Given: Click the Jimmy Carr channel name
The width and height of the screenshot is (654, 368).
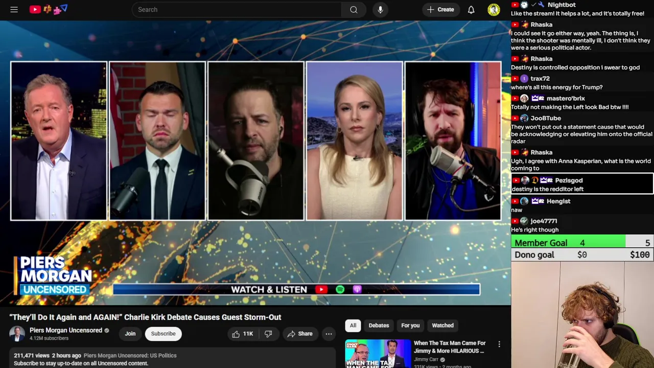Looking at the screenshot, I should 427,359.
